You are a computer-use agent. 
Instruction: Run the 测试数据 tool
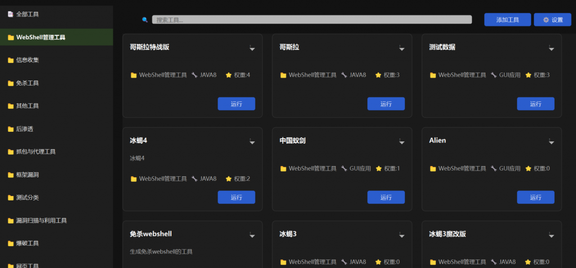pyautogui.click(x=535, y=104)
